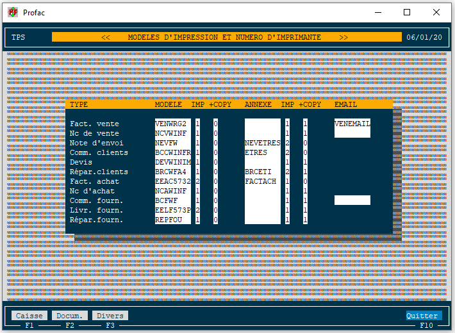This screenshot has width=455, height=333.
Task: Click the FACTACH annexe field for Fact. achat
Action: coord(262,181)
